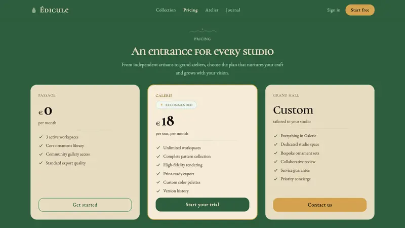Click checkmark beside Standard export quality
The image size is (405, 228).
pos(41,163)
